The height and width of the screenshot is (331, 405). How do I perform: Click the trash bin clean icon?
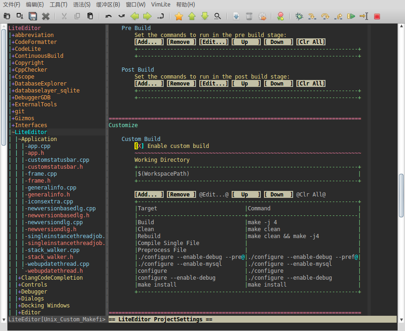coord(249,16)
